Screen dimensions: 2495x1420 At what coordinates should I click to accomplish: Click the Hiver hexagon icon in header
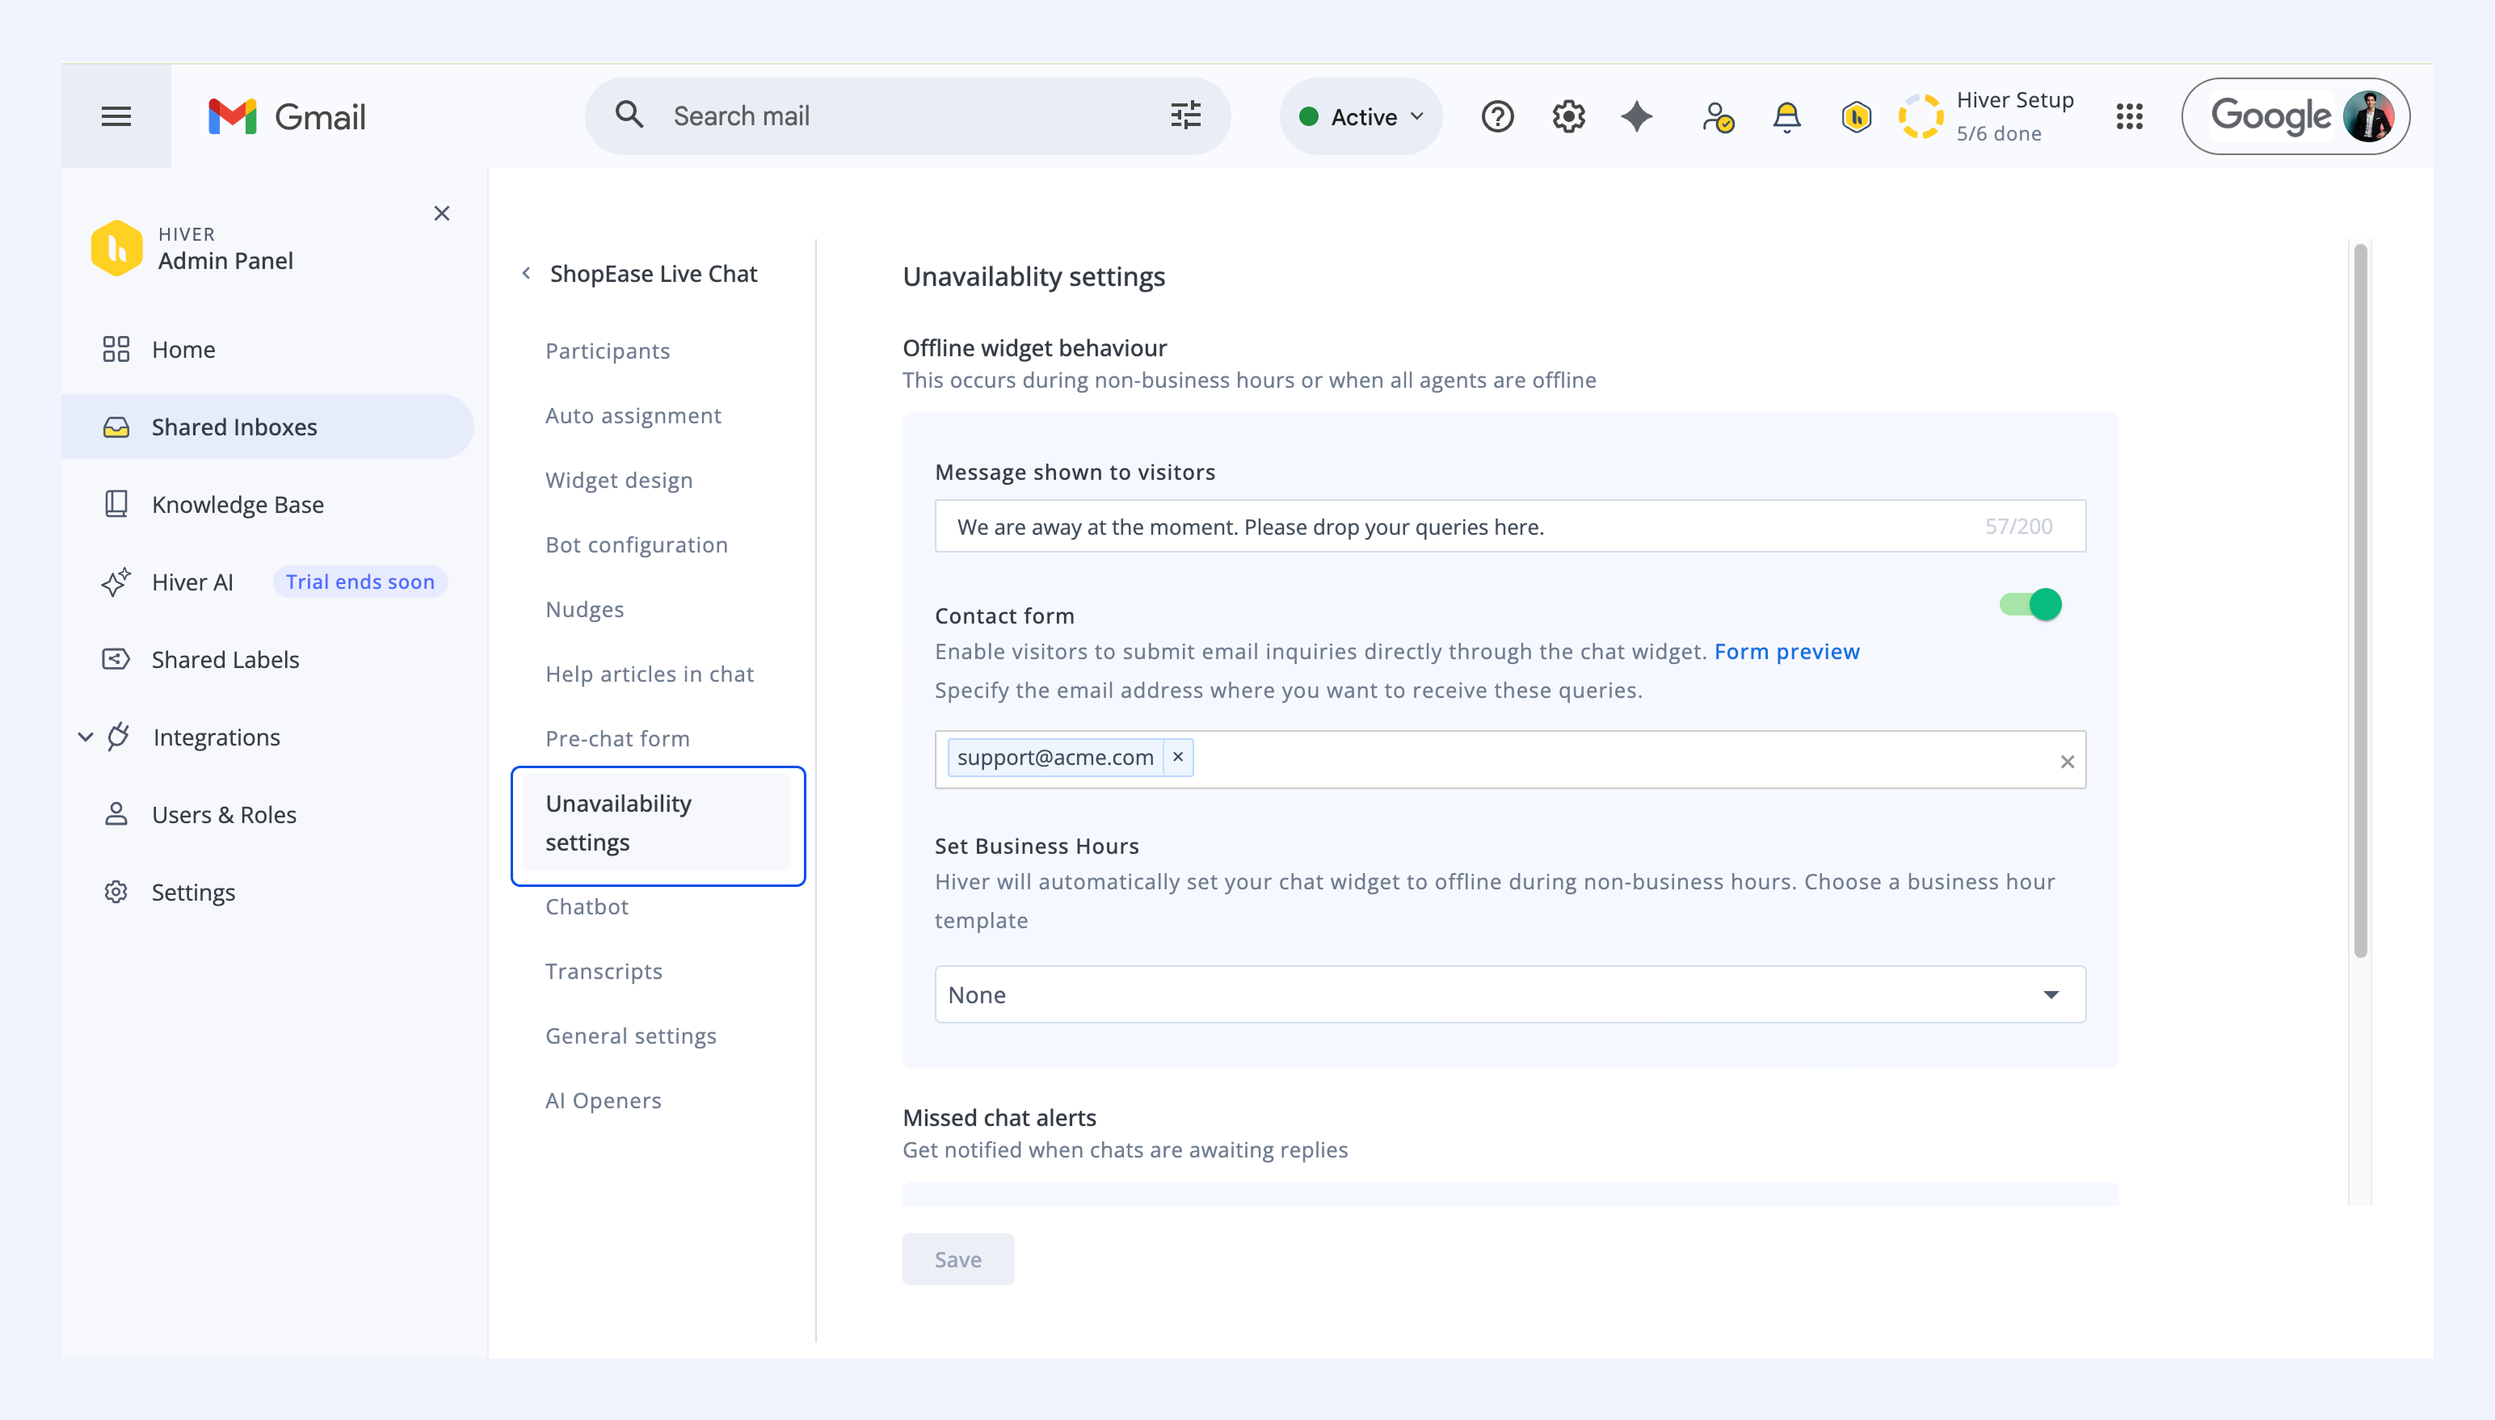point(1856,116)
